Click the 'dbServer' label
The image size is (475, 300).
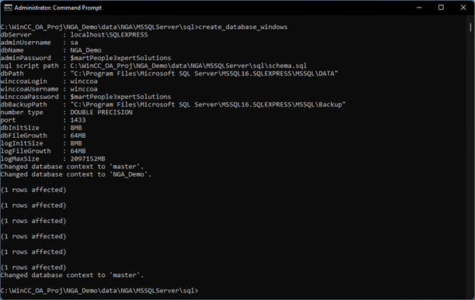[16, 35]
